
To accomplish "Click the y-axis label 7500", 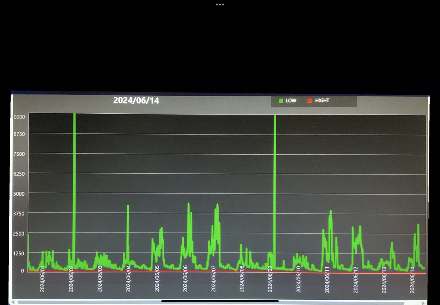I will pyautogui.click(x=19, y=154).
